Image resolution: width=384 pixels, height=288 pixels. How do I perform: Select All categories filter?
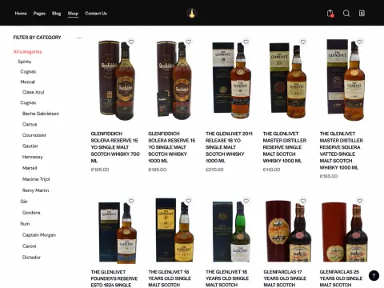pyautogui.click(x=27, y=52)
